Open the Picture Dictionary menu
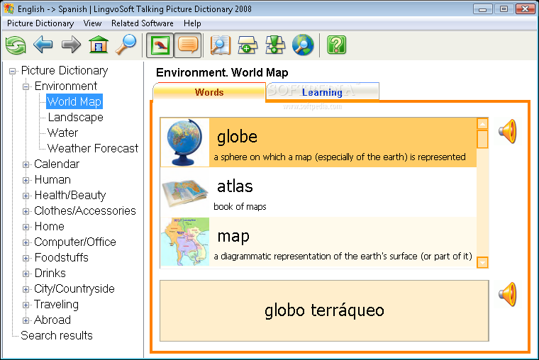Screen dimensions: 539x360 (40, 23)
